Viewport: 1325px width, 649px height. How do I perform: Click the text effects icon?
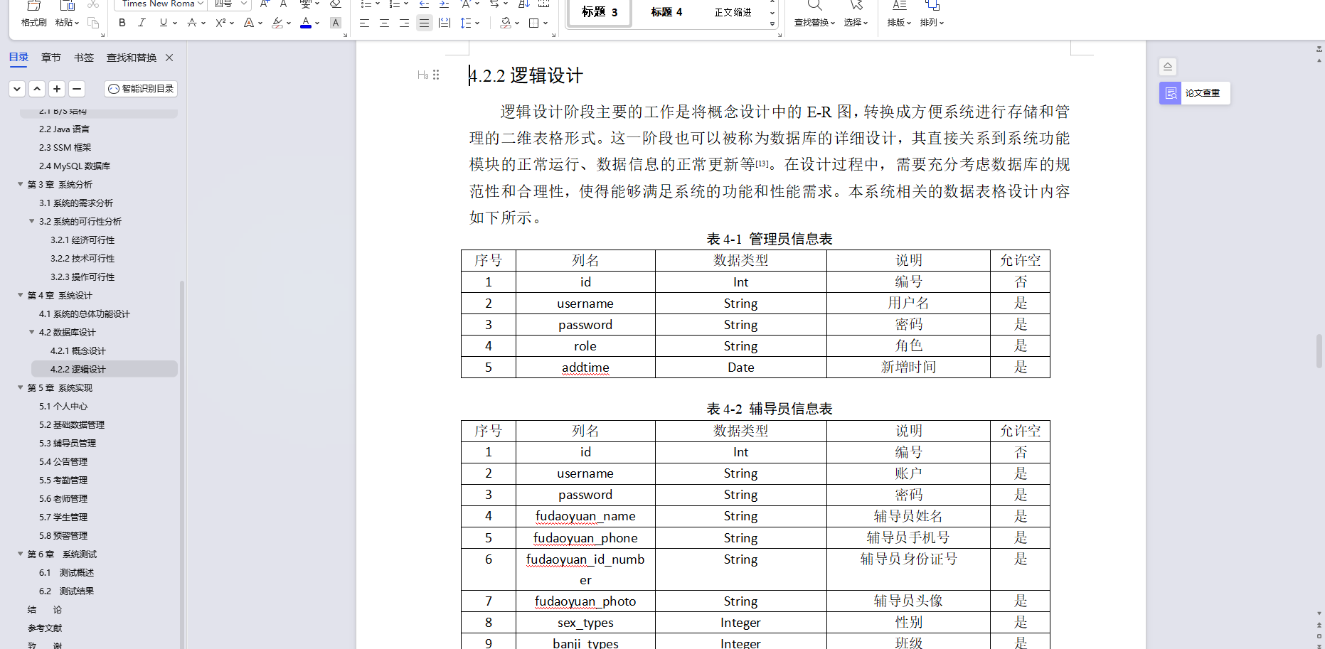click(249, 23)
